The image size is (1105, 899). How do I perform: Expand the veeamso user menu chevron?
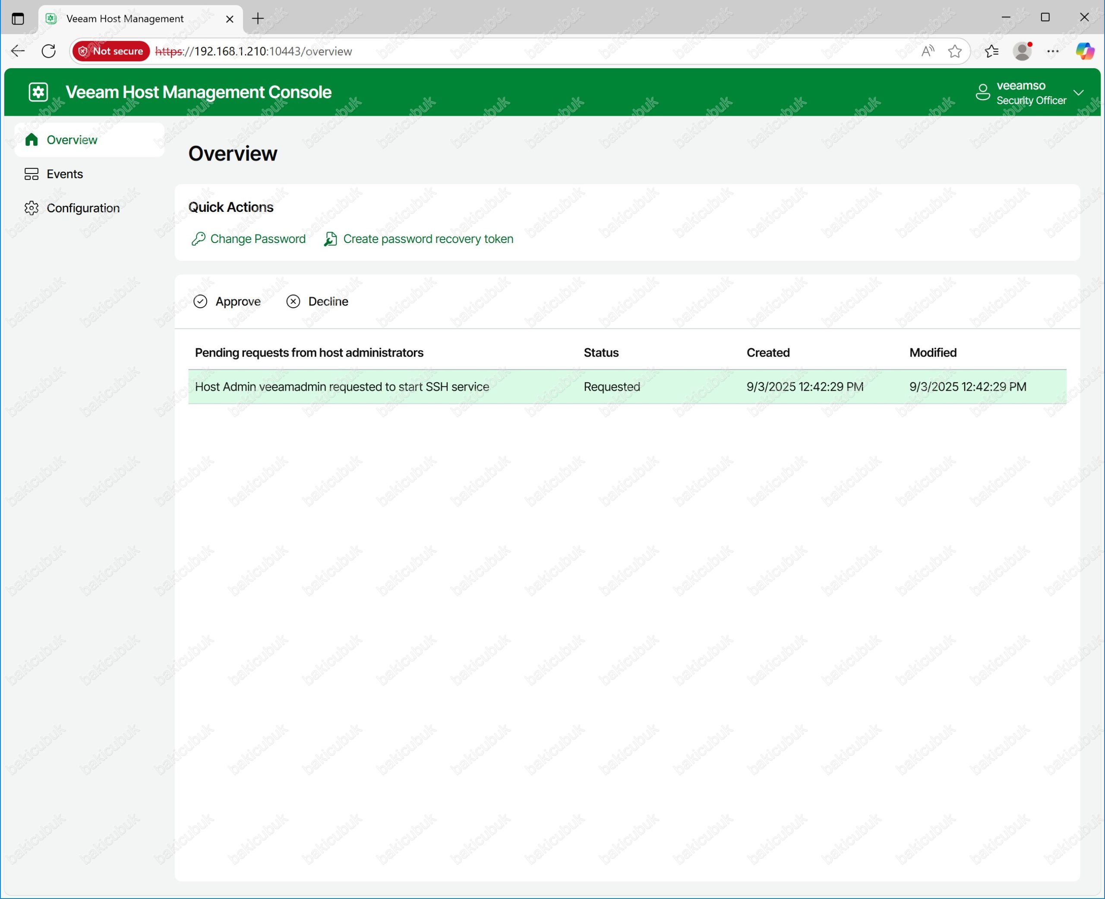coord(1079,93)
